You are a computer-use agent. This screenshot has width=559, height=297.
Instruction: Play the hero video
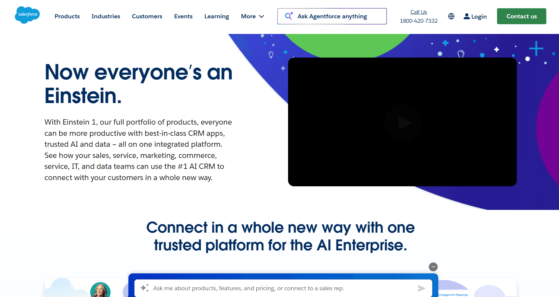click(x=403, y=122)
